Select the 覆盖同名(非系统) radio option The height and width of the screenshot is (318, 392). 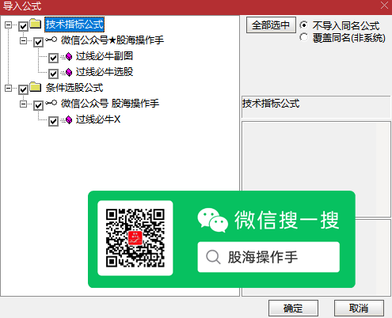pos(304,37)
